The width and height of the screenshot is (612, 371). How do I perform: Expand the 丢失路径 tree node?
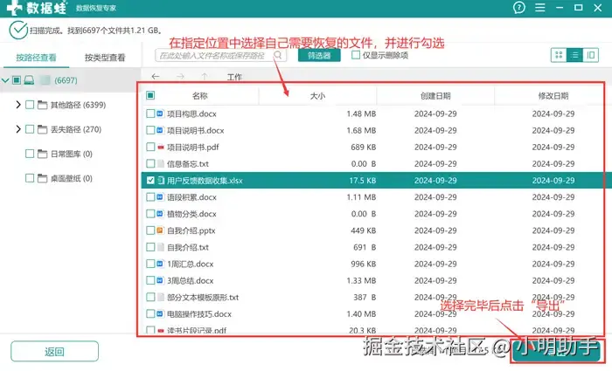tap(18, 129)
